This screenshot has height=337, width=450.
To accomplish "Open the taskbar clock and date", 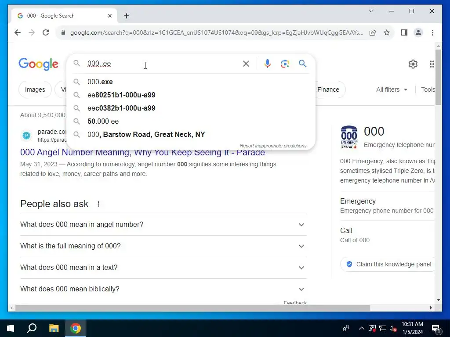I will [413, 328].
